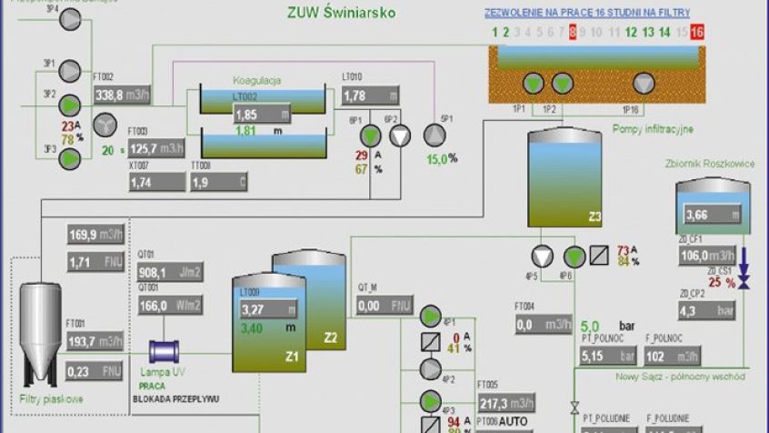Image resolution: width=769 pixels, height=433 pixels.
Task: Toggle well number 13 permit
Action: point(648,33)
